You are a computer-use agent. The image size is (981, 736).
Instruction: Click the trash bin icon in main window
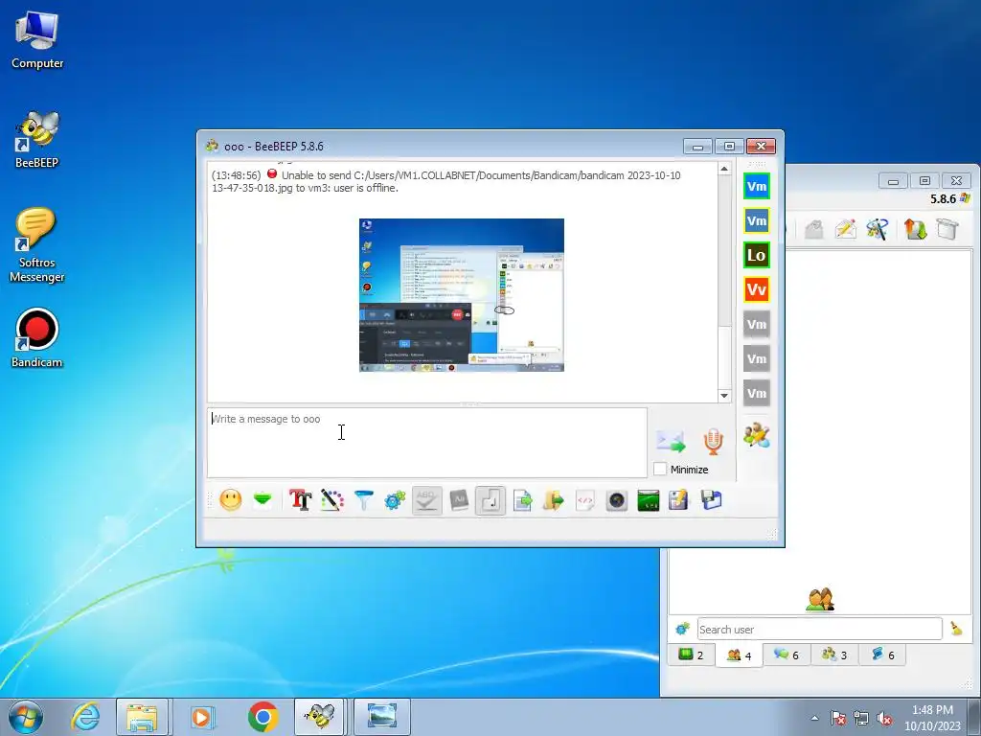947,229
